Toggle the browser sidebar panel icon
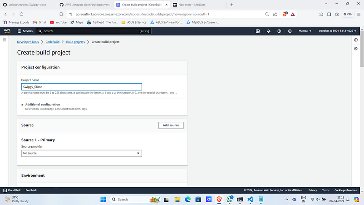This screenshot has height=205, width=364. (x=329, y=14)
